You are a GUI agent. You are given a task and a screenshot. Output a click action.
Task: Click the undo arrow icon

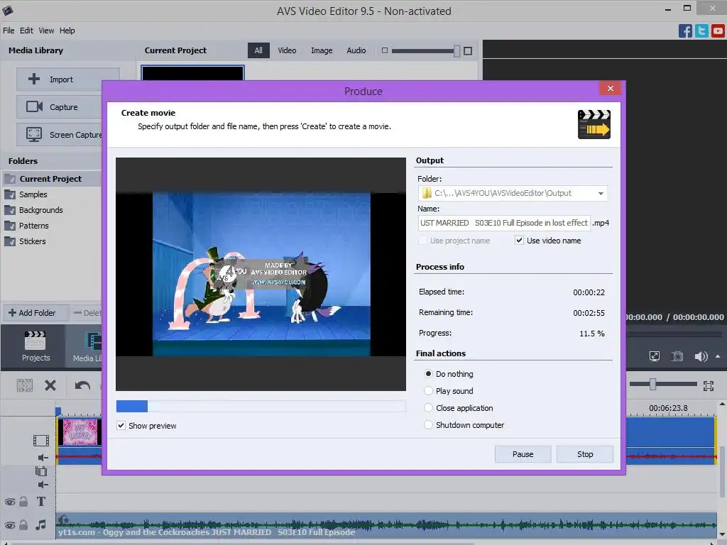click(82, 385)
